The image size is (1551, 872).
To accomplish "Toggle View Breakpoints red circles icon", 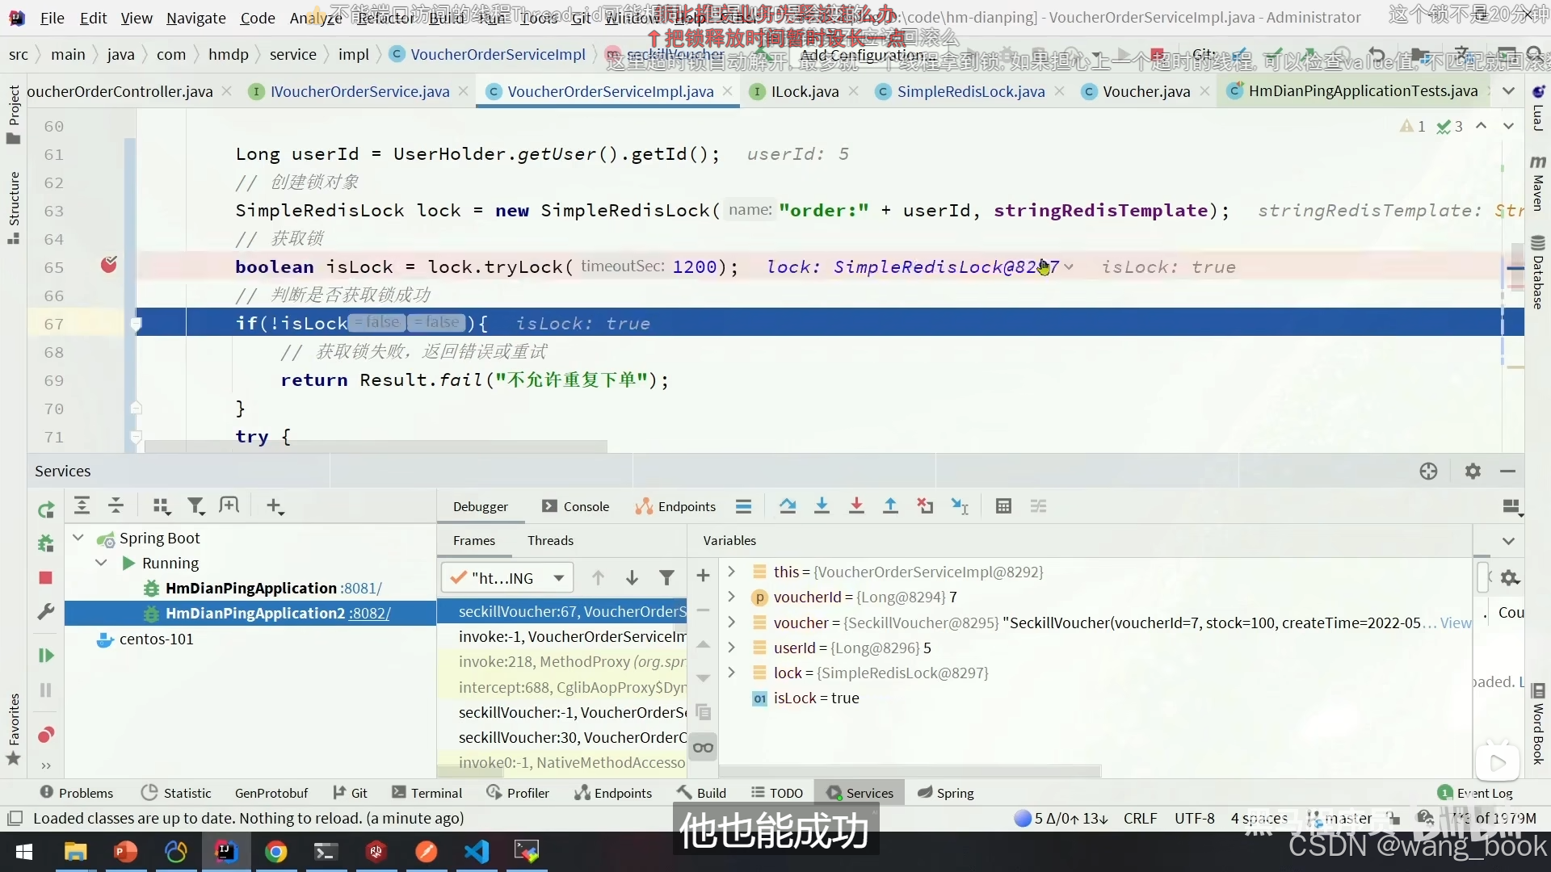I will point(46,735).
